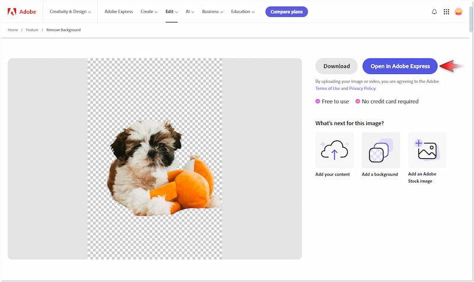The width and height of the screenshot is (474, 282).
Task: Open the user profile avatar
Action: [x=459, y=12]
